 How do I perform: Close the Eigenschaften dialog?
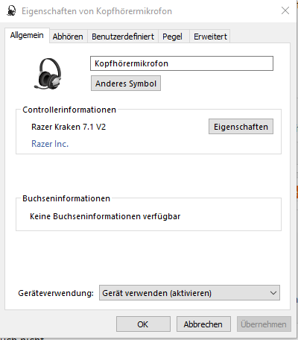coord(285,10)
